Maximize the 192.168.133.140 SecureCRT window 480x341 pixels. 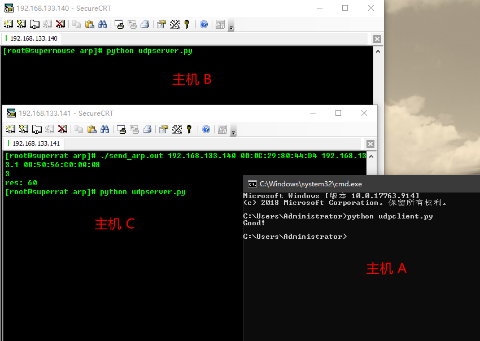click(345, 8)
